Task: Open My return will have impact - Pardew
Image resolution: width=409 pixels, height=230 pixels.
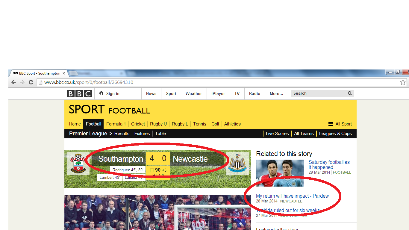Action: (x=292, y=196)
